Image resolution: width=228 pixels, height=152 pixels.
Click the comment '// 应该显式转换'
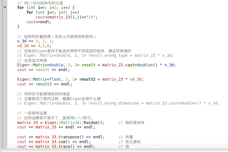32,60
